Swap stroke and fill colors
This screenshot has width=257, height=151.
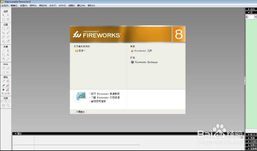tap(9, 93)
